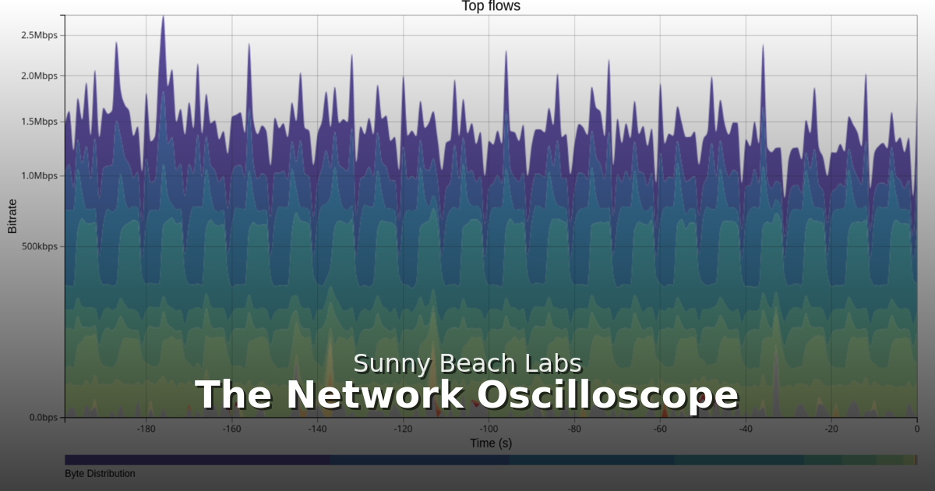Select the -180 time tick label

[146, 429]
